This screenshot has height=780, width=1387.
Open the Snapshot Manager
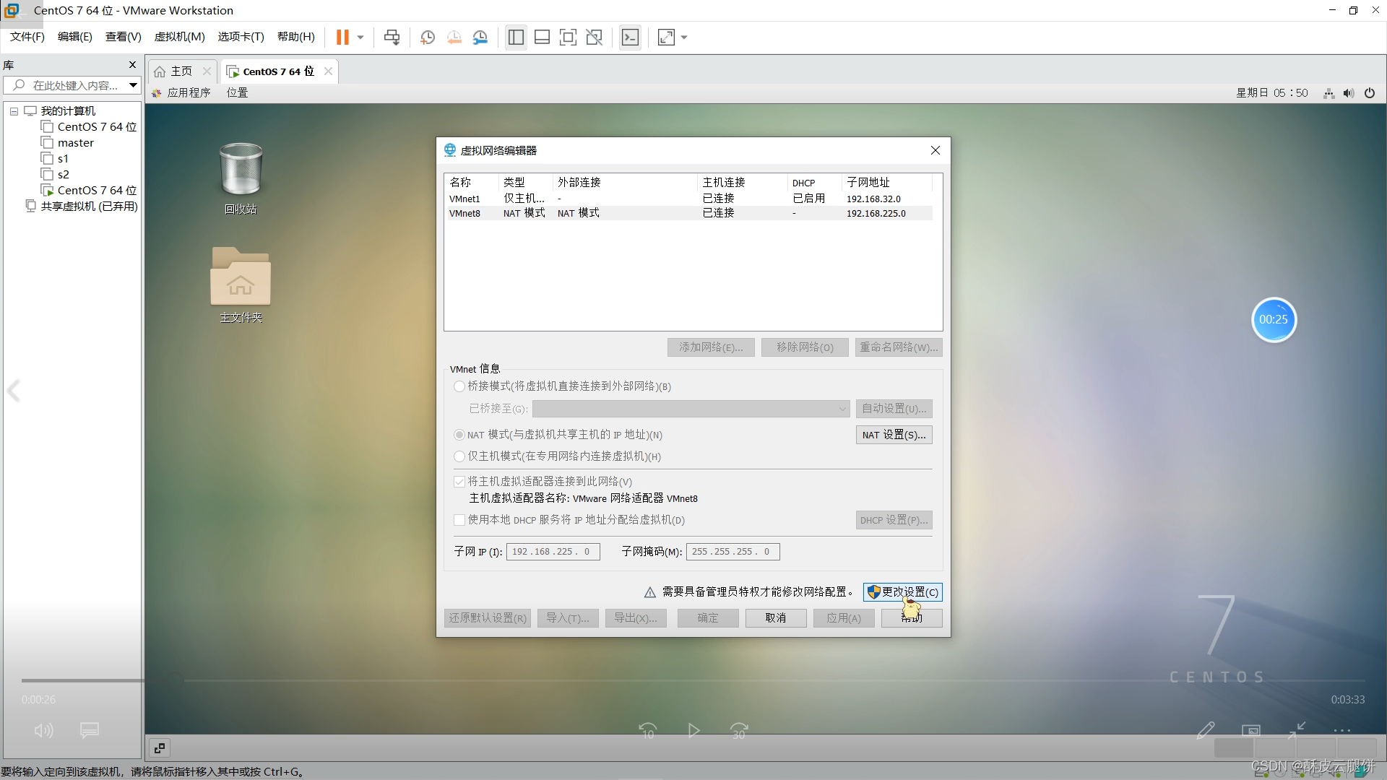(x=480, y=37)
